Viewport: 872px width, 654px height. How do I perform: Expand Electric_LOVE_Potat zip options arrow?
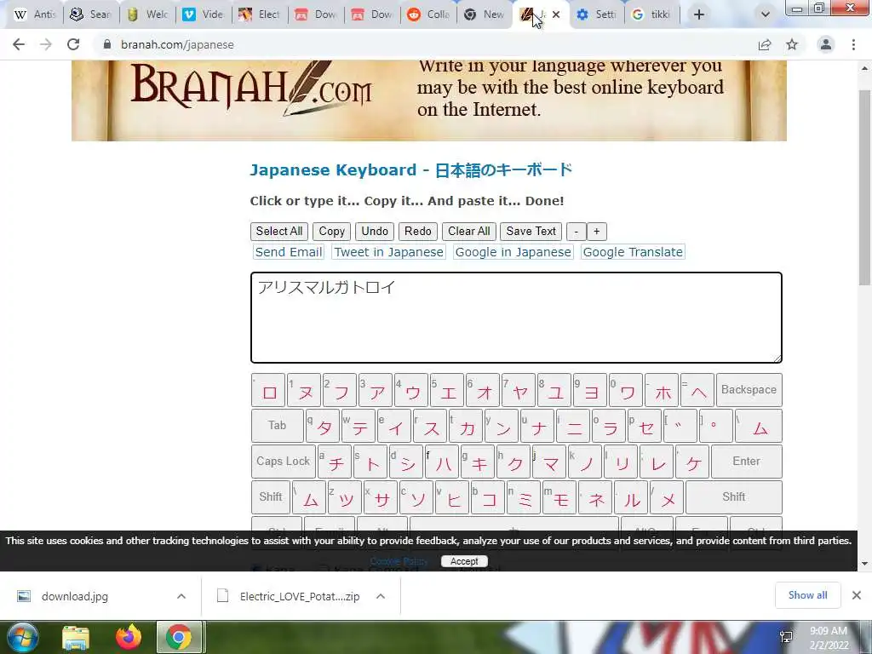(x=381, y=596)
